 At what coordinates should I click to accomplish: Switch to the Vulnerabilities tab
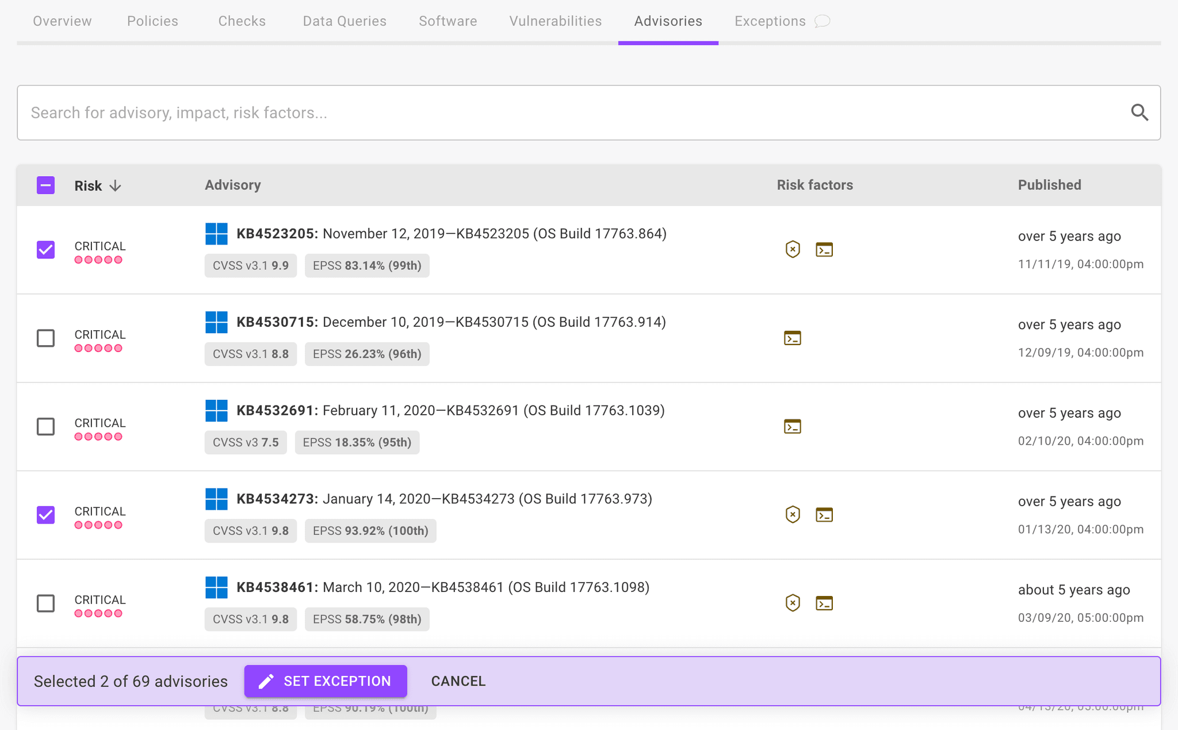(554, 21)
